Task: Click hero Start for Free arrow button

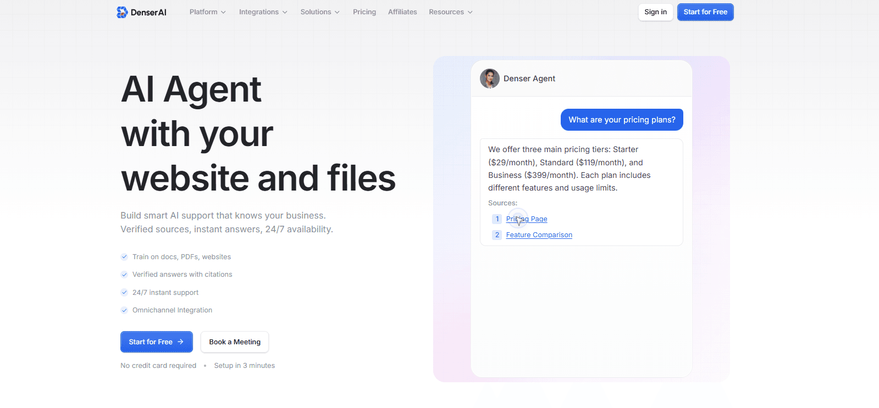Action: [156, 342]
